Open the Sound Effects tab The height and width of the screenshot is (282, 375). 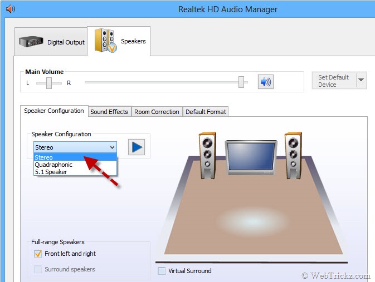[109, 112]
